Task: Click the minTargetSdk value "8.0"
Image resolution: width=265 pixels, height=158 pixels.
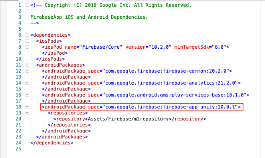Action: [219, 47]
